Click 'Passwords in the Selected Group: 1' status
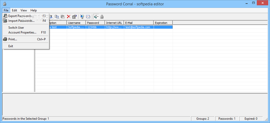Screen dimensions: 270x123 pos(26,118)
